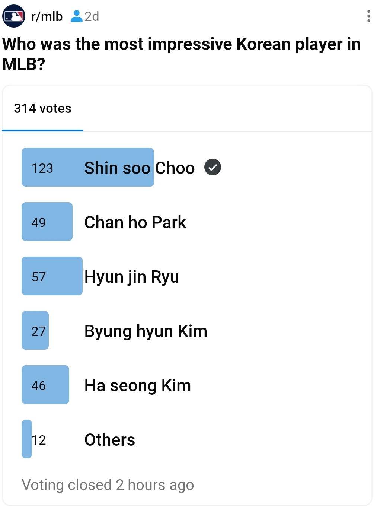Click the Voting closed status text
The image size is (377, 509).
pos(108,485)
